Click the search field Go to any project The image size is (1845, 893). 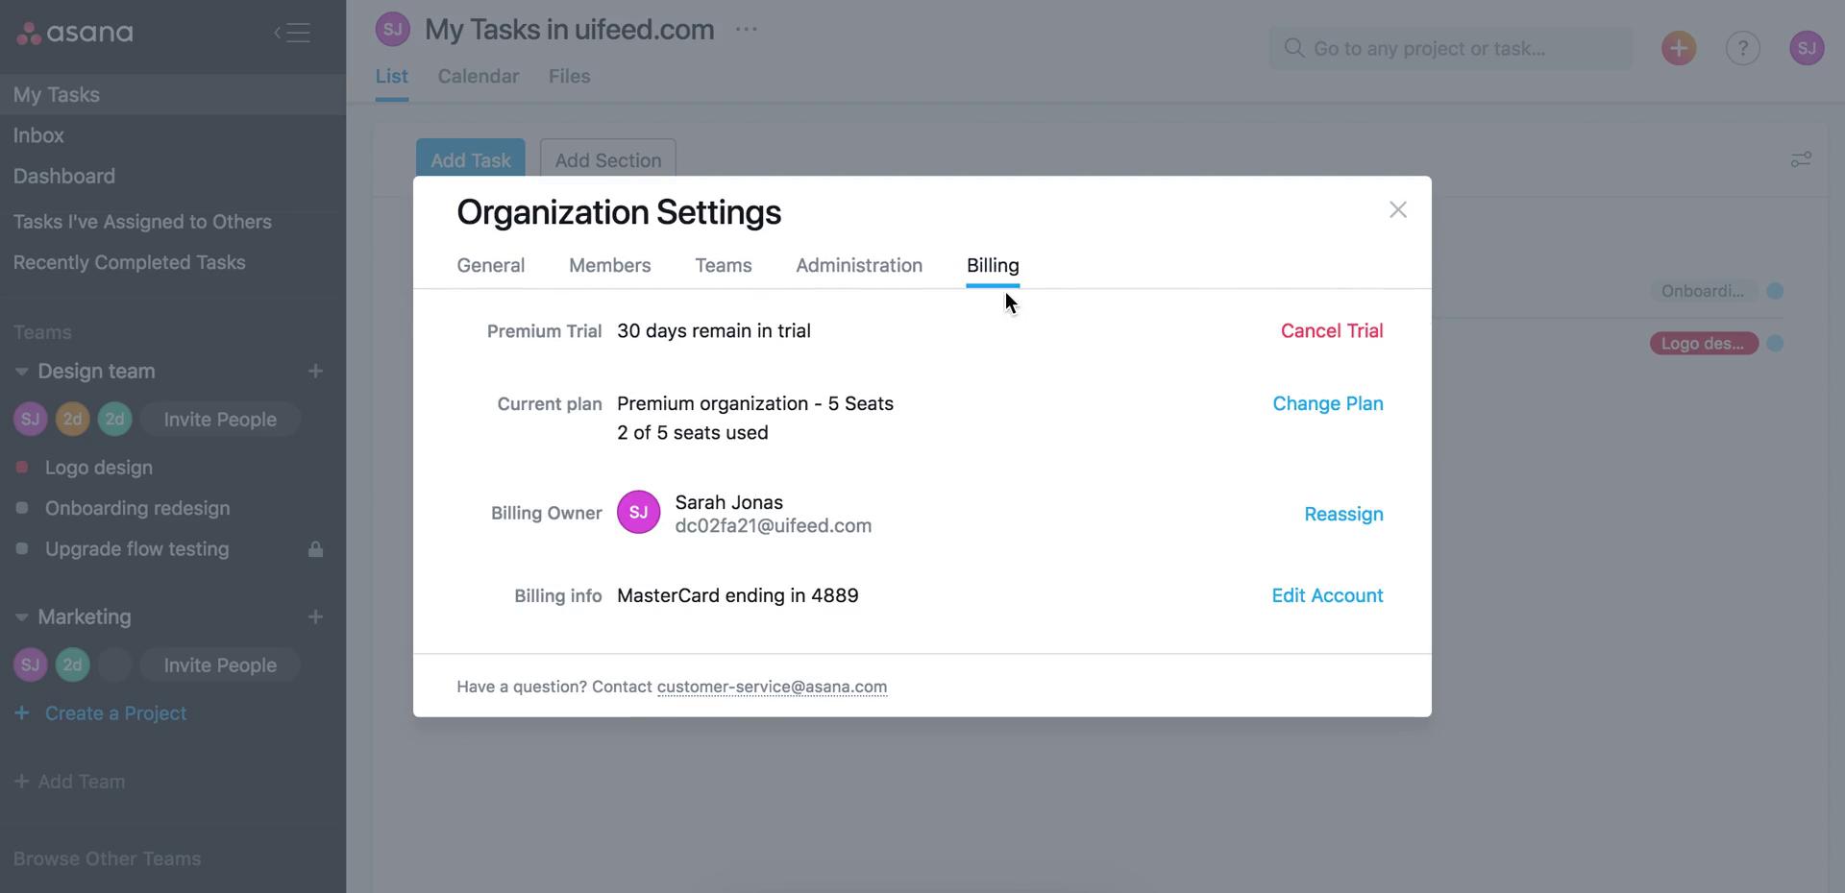tap(1451, 48)
